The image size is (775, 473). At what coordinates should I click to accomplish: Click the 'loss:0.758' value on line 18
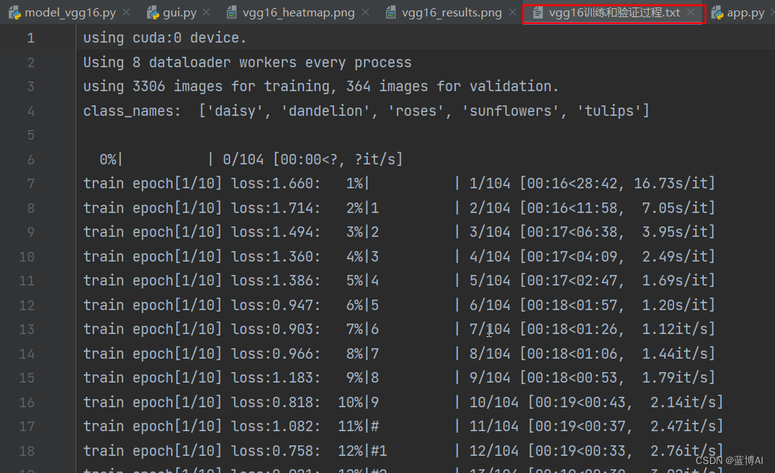pos(276,451)
